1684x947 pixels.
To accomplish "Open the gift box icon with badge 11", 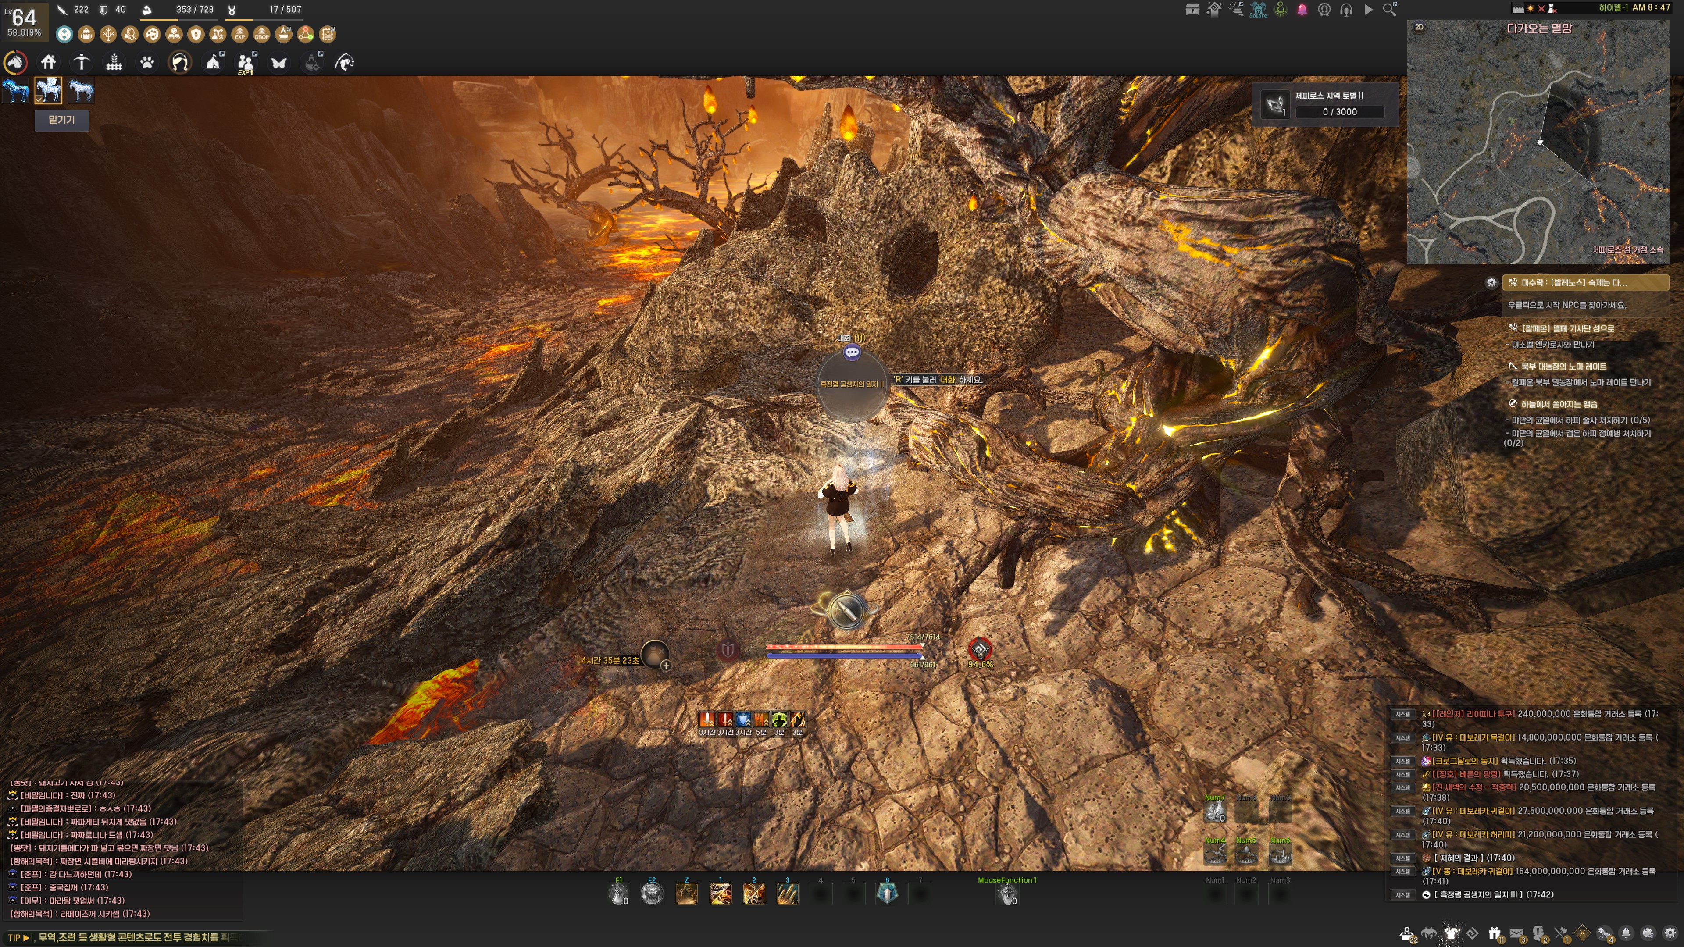I will 1495,933.
